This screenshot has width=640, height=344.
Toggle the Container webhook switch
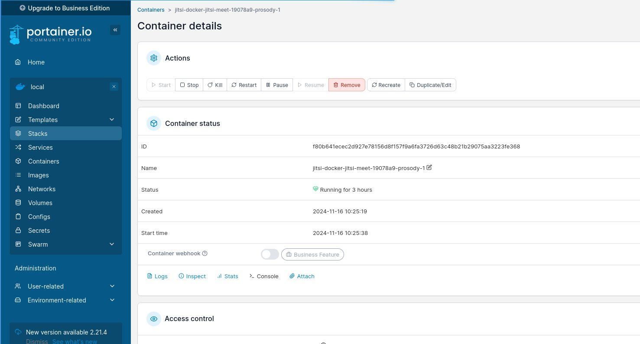(x=270, y=254)
